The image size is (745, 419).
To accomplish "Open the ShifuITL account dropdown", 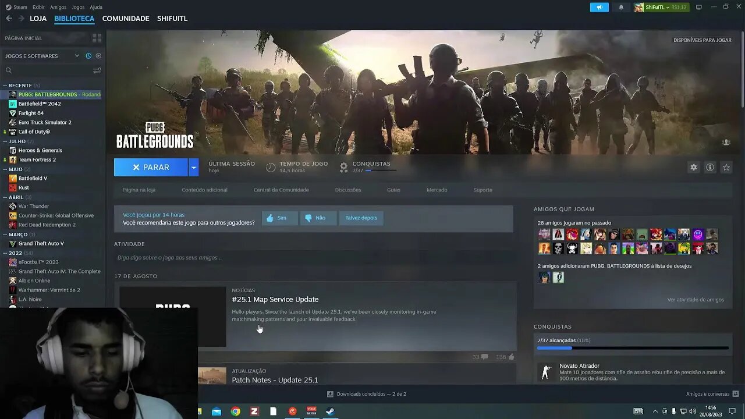I will point(661,7).
